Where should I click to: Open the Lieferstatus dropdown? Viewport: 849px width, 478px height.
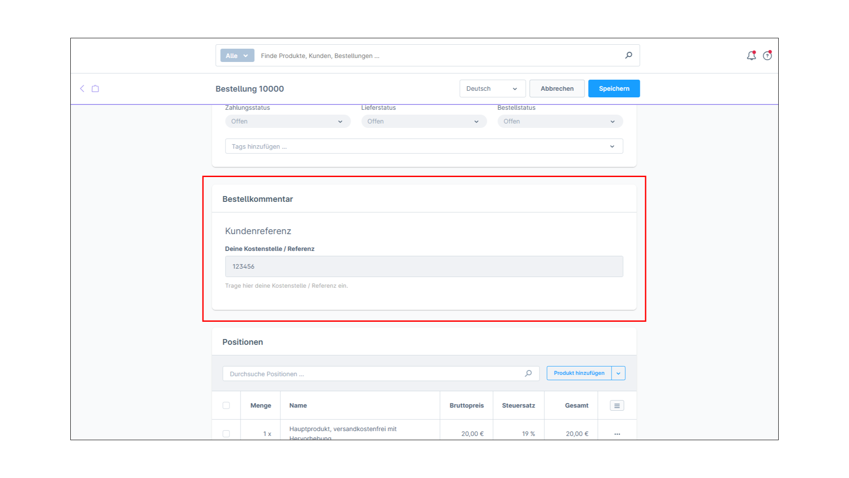(x=424, y=121)
